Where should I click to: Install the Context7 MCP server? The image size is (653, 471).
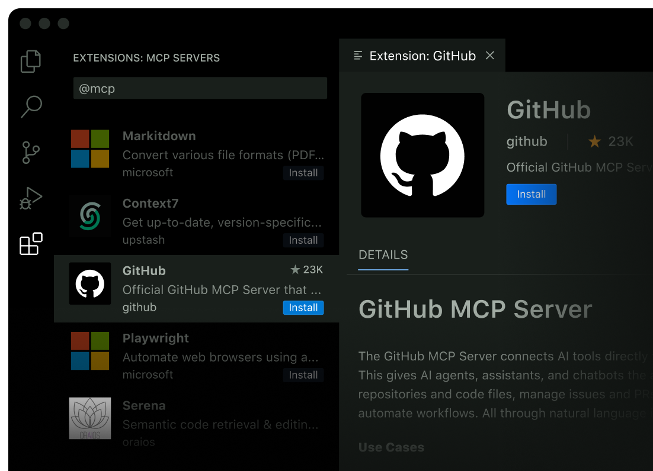tap(303, 240)
